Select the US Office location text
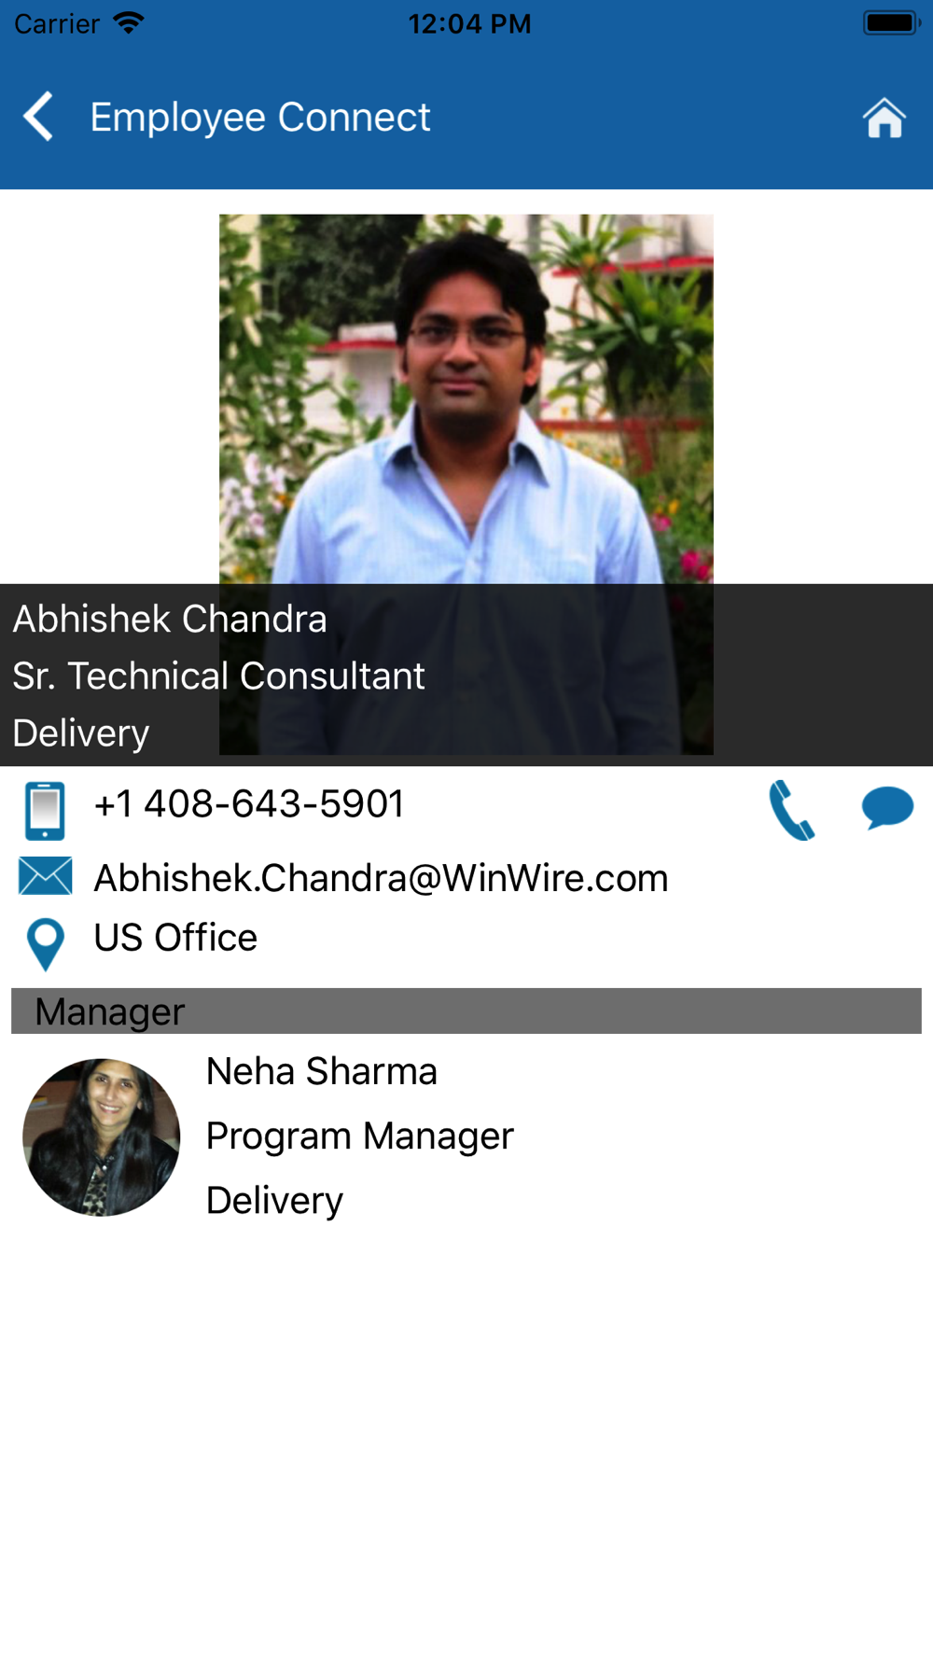This screenshot has width=933, height=1659. 175,938
